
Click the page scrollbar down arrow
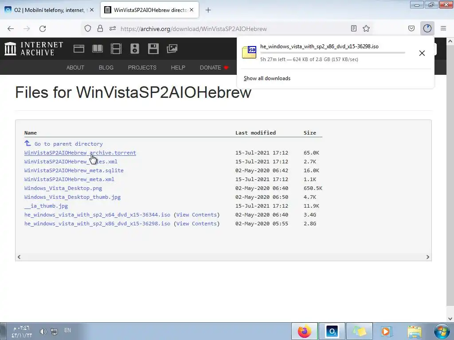450,319
